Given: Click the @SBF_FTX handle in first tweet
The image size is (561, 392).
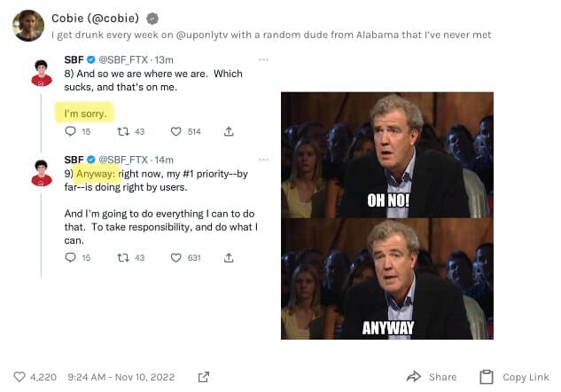Looking at the screenshot, I should pos(123,59).
